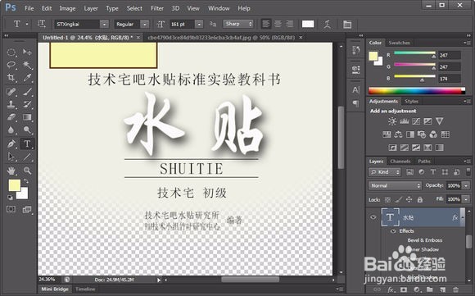Select the Brush tool
The width and height of the screenshot is (475, 296).
27,92
